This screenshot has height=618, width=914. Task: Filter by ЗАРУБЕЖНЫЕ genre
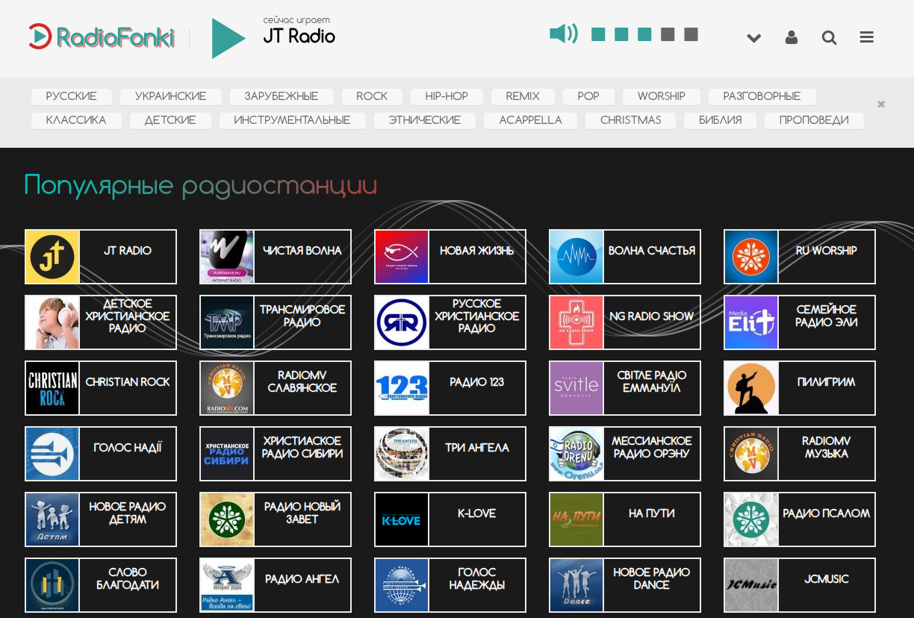[x=282, y=96]
